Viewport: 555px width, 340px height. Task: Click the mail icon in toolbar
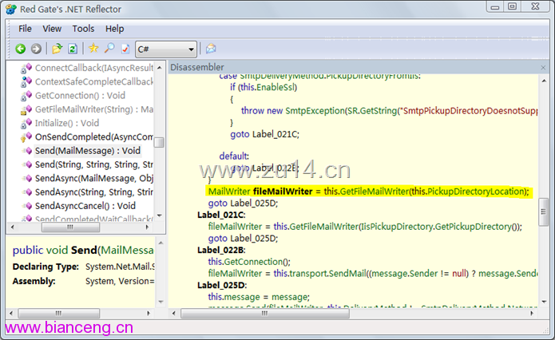(x=211, y=49)
